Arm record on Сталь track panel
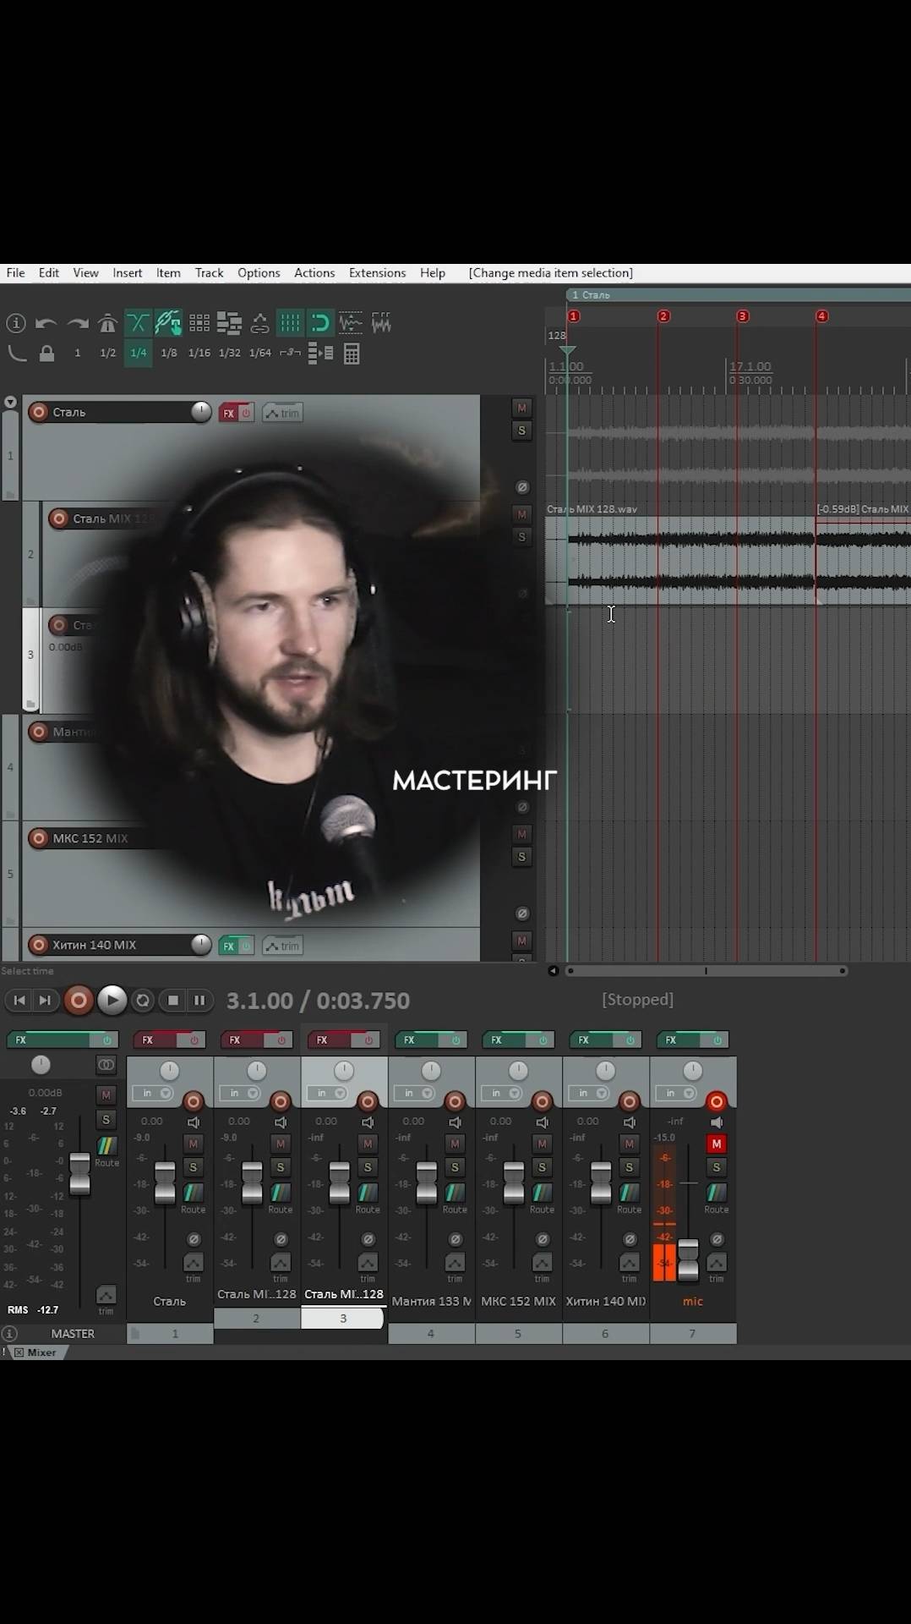Viewport: 911px width, 1624px height. pos(38,412)
